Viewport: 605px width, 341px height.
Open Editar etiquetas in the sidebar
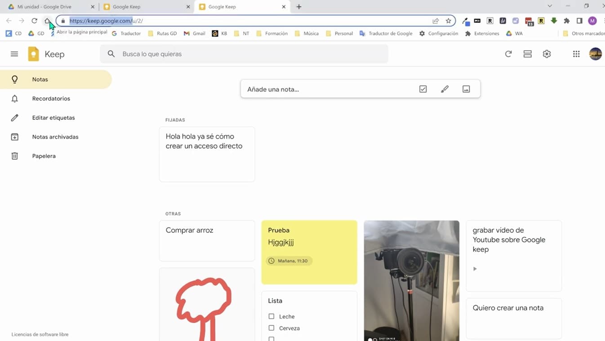(x=56, y=118)
